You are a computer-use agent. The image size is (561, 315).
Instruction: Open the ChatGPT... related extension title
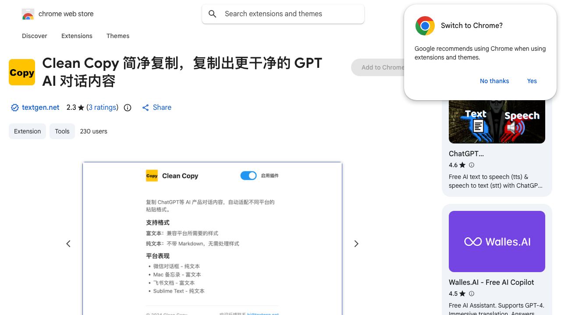point(466,154)
